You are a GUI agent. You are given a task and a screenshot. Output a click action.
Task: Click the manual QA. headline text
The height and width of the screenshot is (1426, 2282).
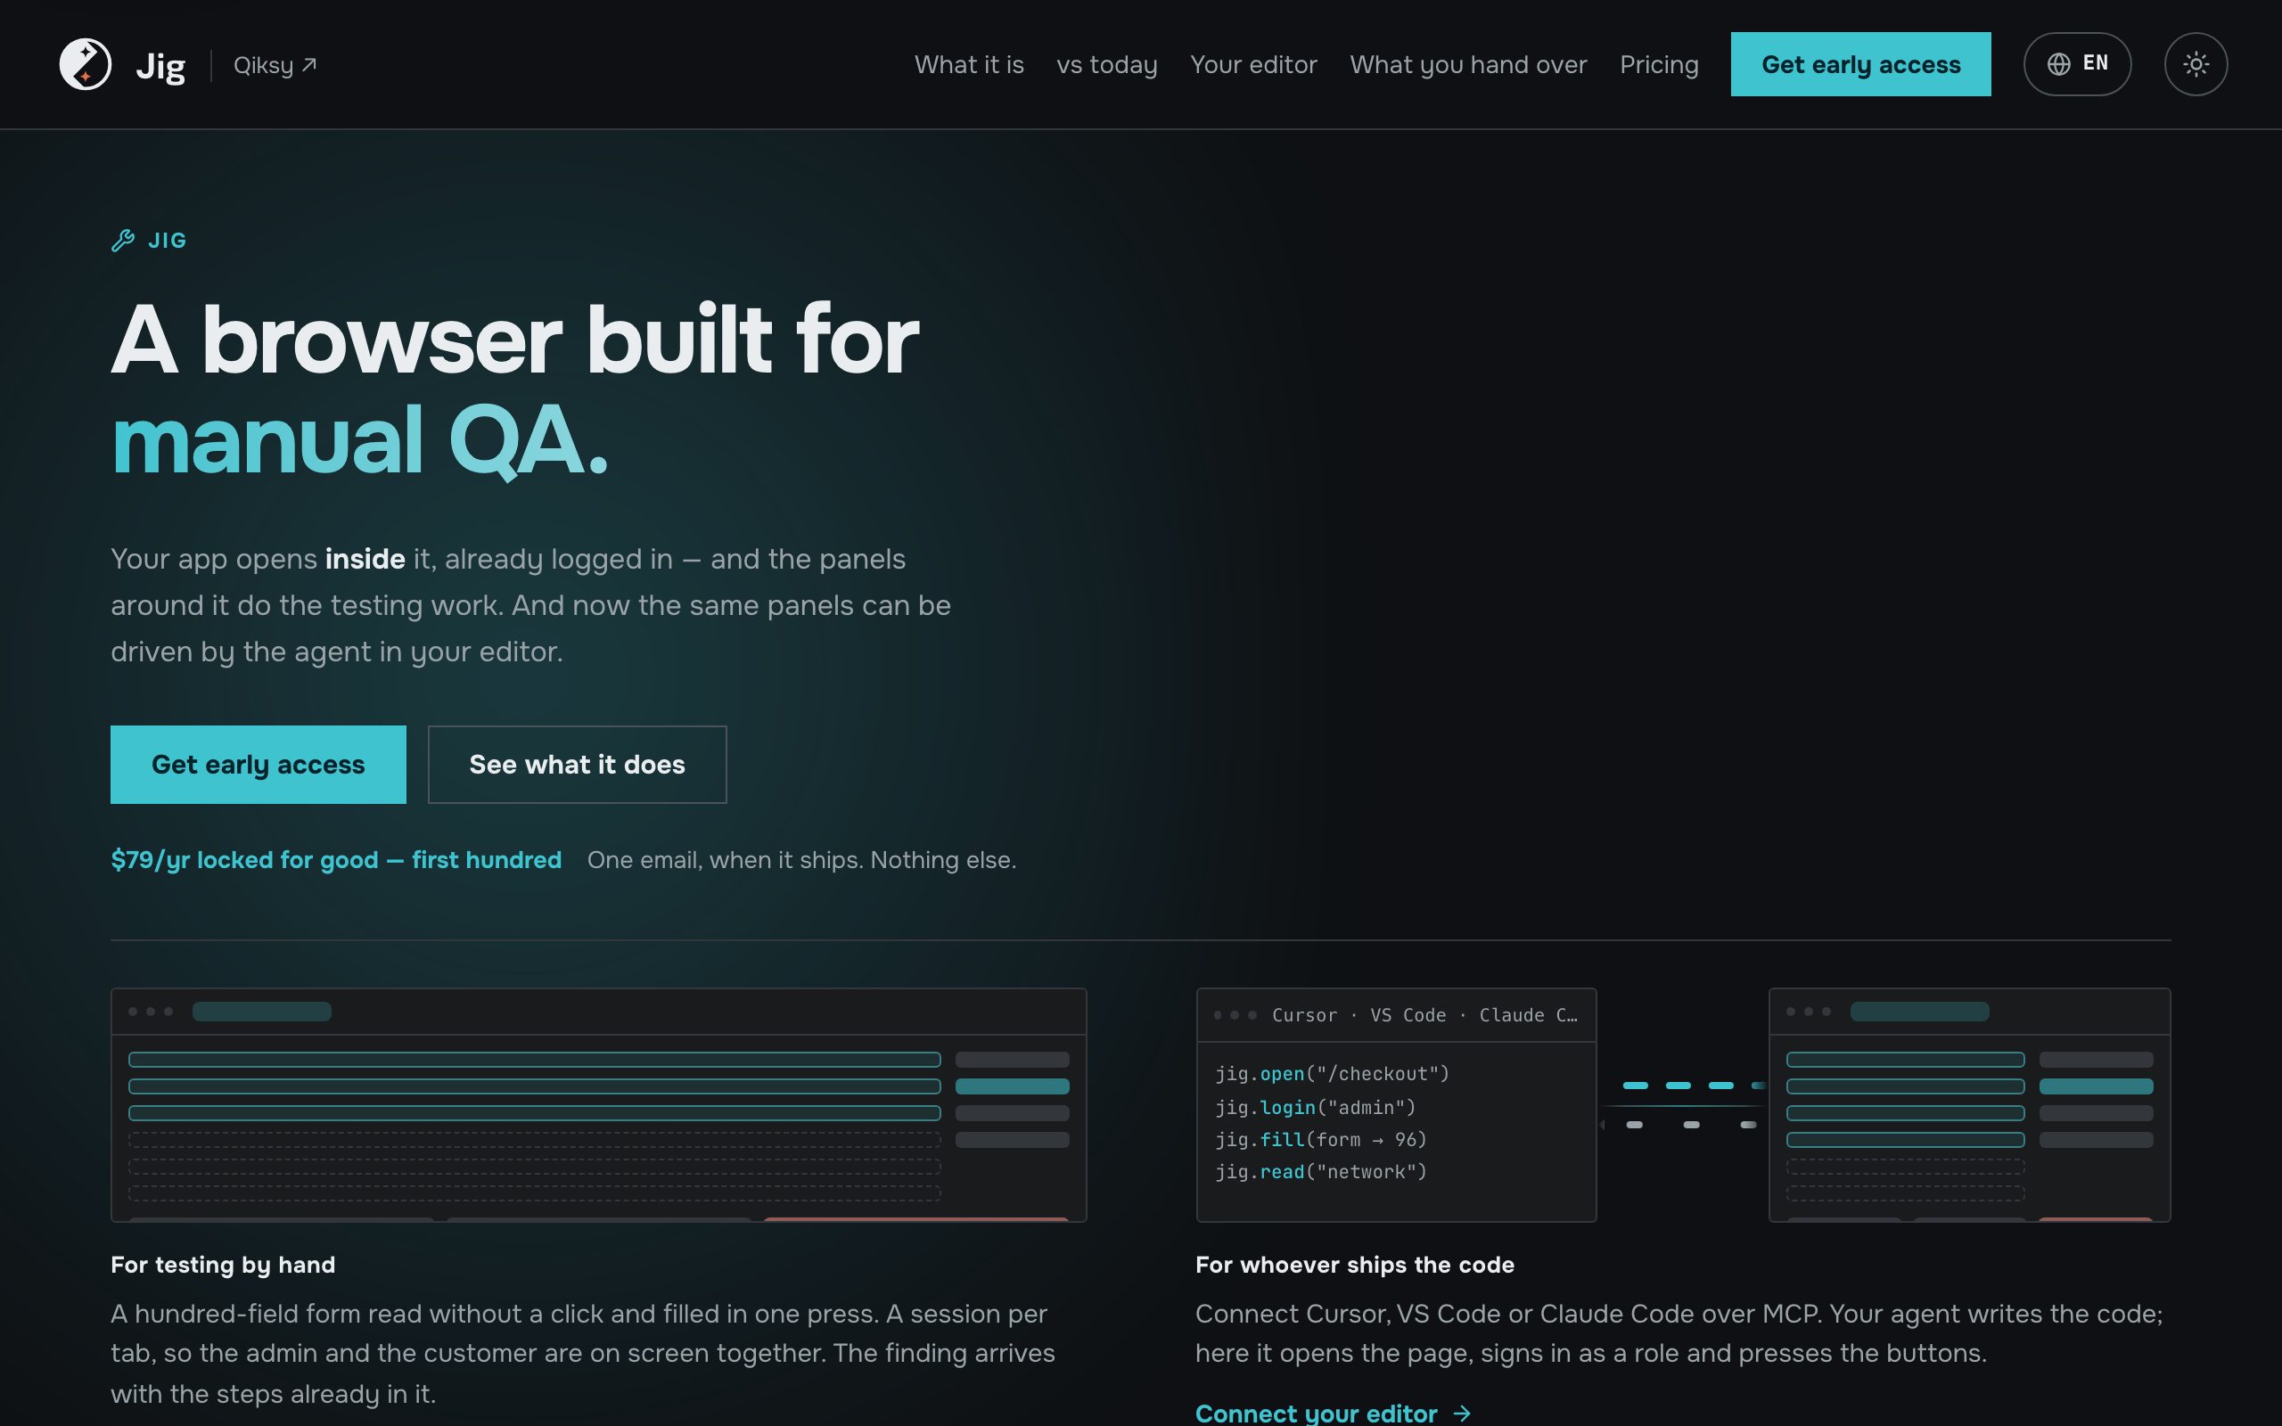pyautogui.click(x=359, y=439)
